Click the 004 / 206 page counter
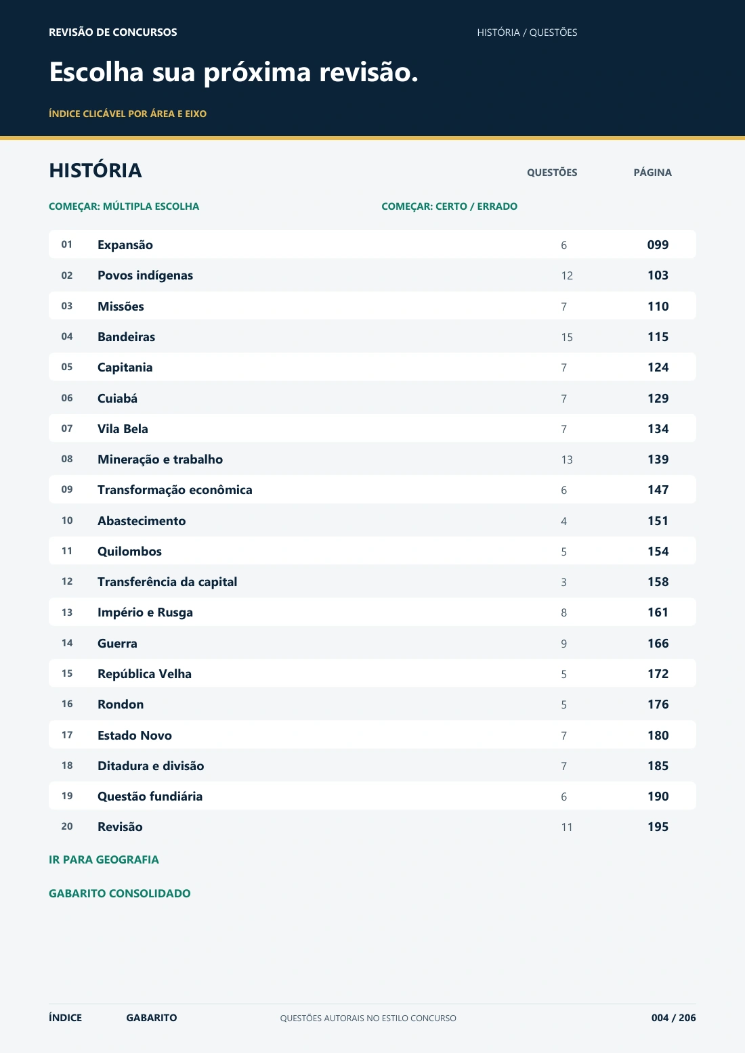Viewport: 745px width, 1053px height. pyautogui.click(x=673, y=1018)
